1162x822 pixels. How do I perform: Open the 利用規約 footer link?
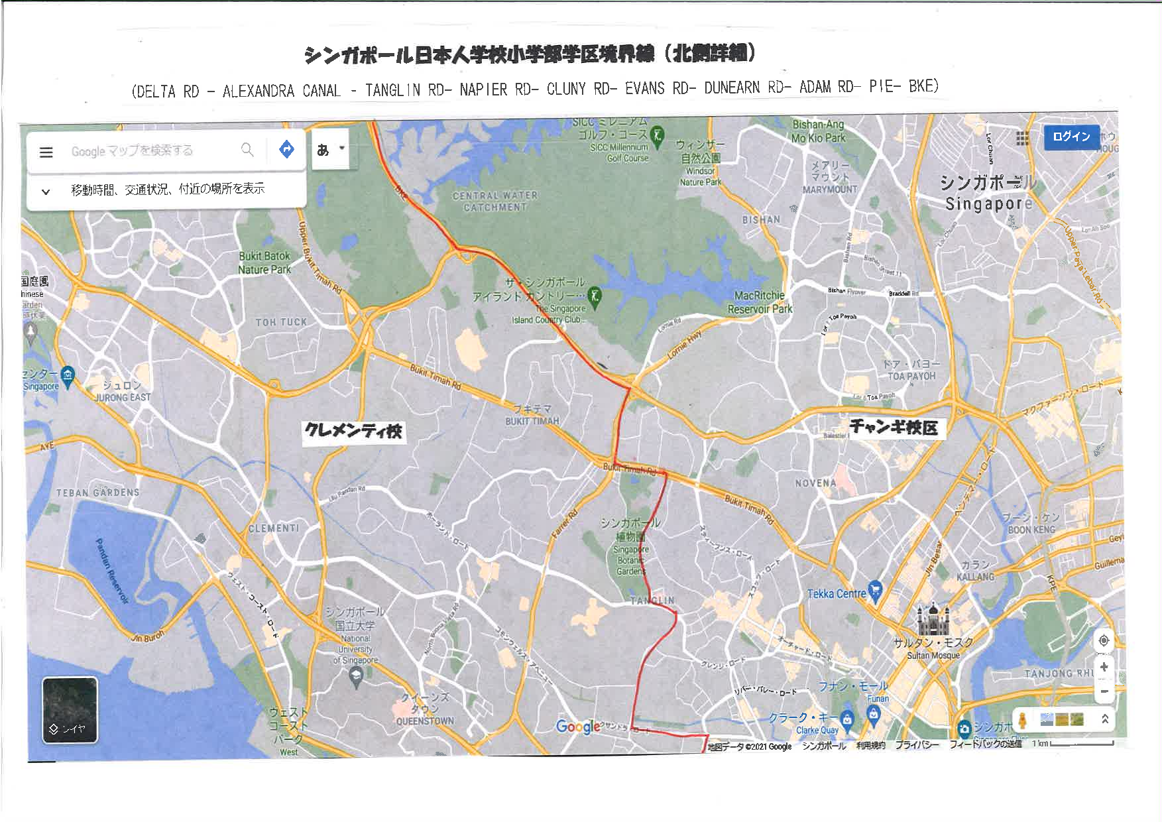(x=870, y=746)
